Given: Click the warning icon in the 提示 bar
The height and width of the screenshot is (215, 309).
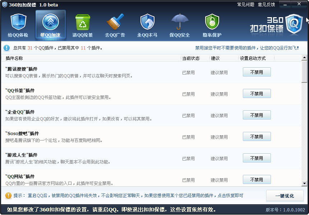Looking at the screenshot, I should point(6,196).
